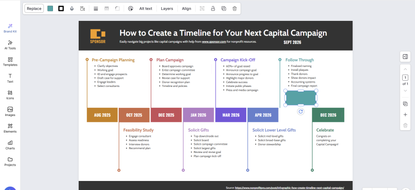415x190 pixels.
Task: Click the rotate handle below selected shape
Action: point(301,111)
